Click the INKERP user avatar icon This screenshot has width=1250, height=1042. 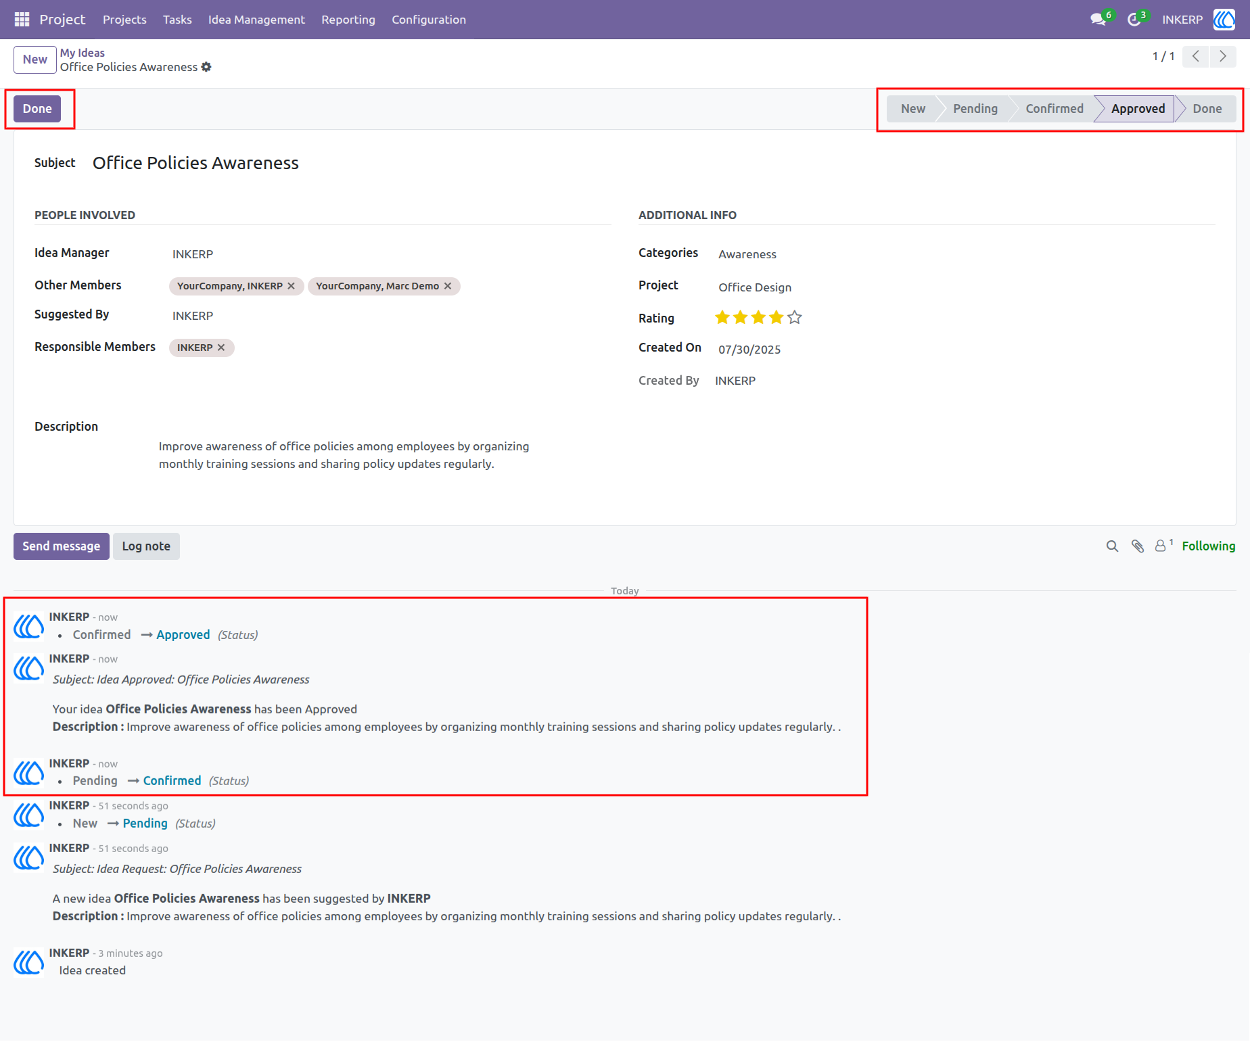click(x=1224, y=20)
